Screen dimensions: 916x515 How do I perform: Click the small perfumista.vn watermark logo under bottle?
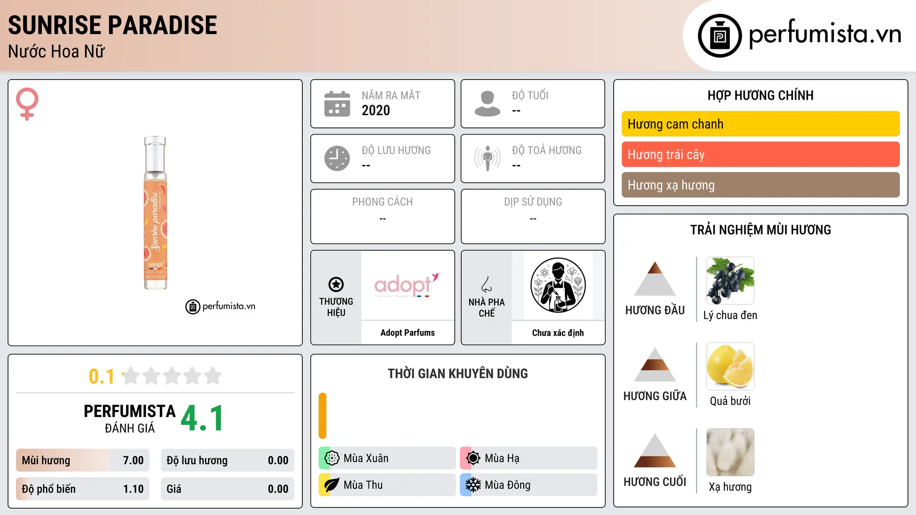click(221, 307)
